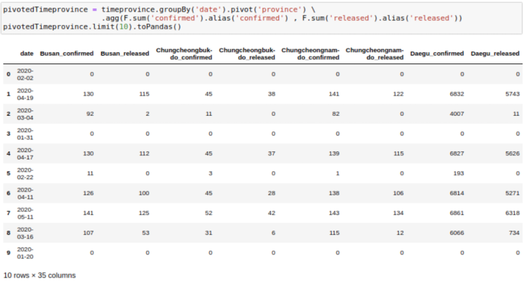The width and height of the screenshot is (525, 284).
Task: Click Busan_released value 53
Action: pyautogui.click(x=146, y=233)
